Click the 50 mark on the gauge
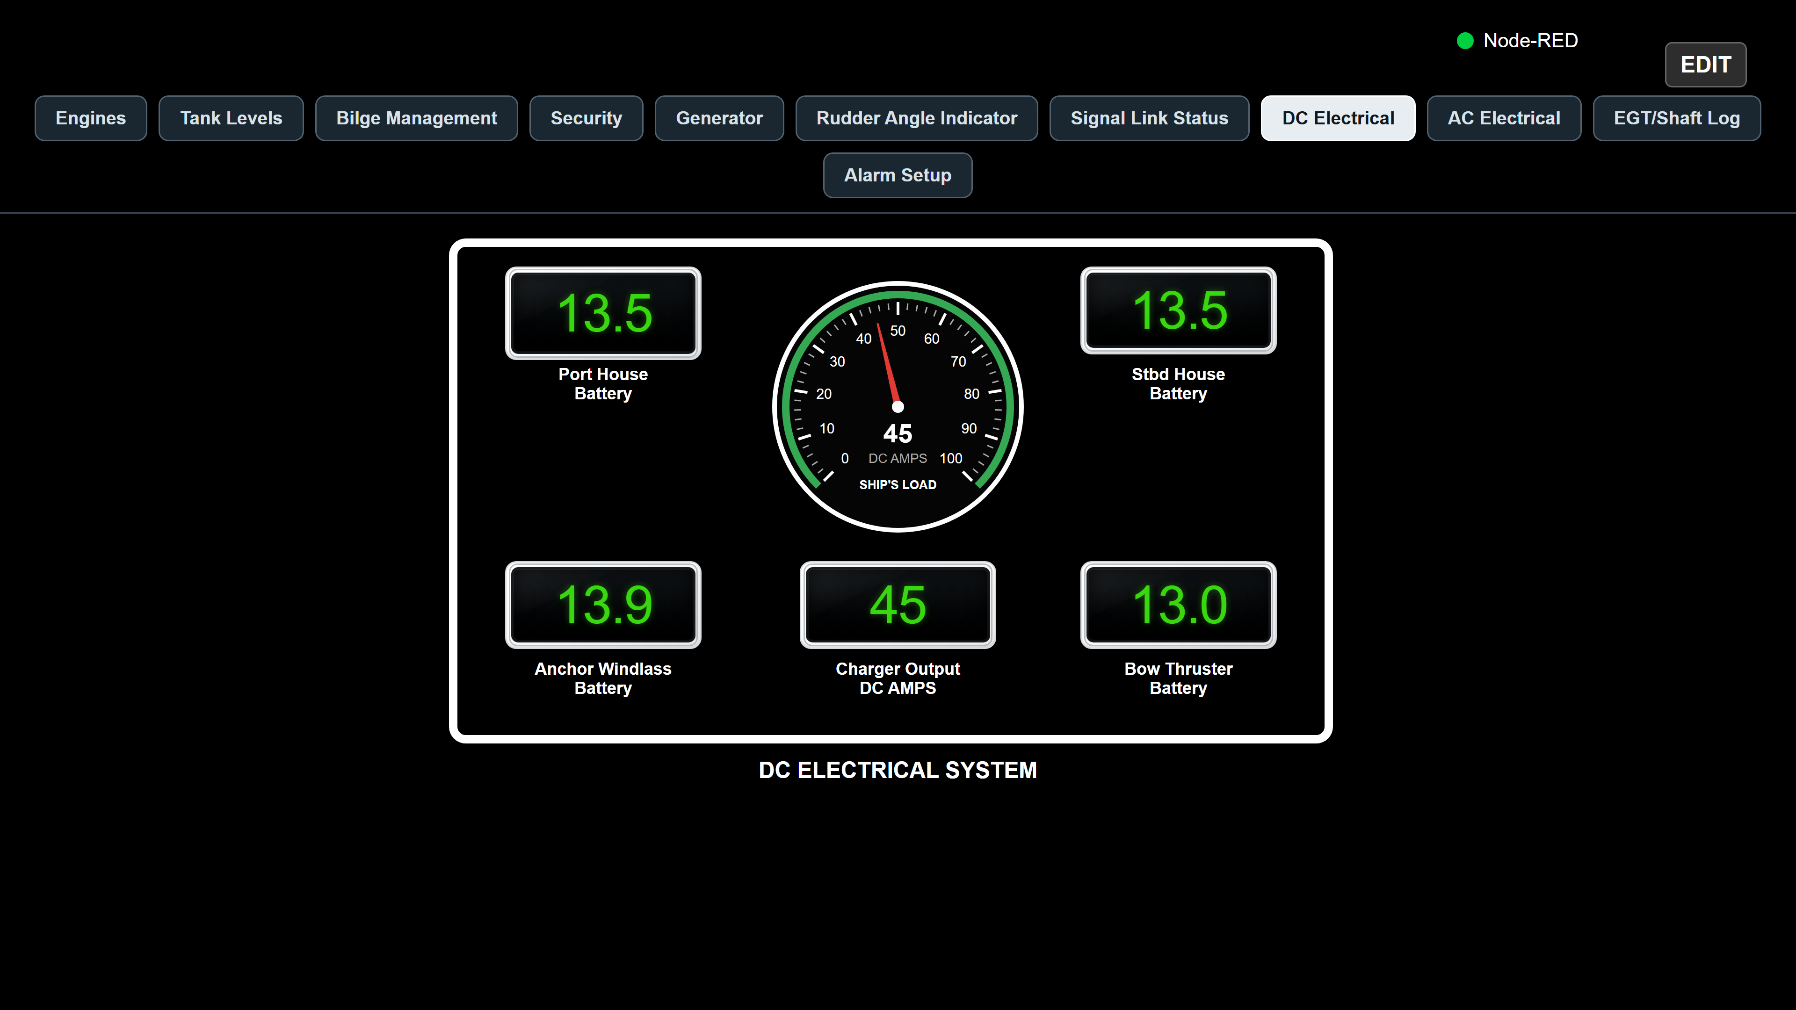The width and height of the screenshot is (1796, 1010). (x=898, y=331)
